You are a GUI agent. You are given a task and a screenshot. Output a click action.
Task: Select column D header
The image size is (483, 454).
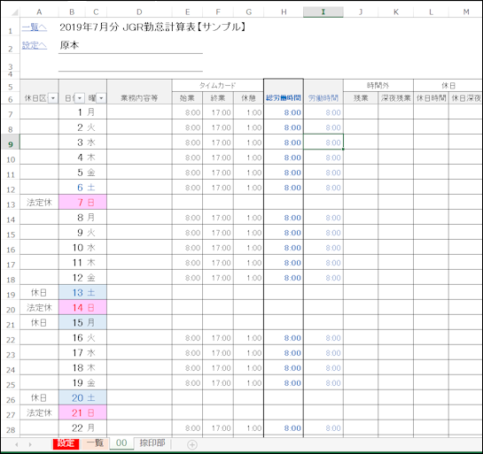139,12
